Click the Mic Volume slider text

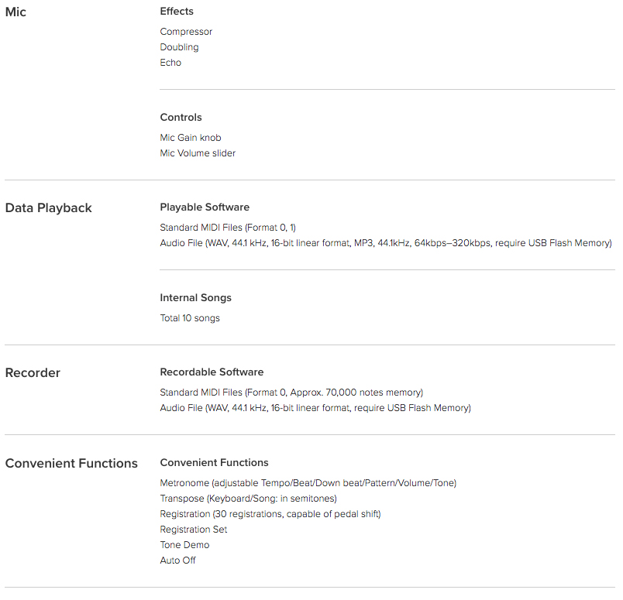pos(198,153)
